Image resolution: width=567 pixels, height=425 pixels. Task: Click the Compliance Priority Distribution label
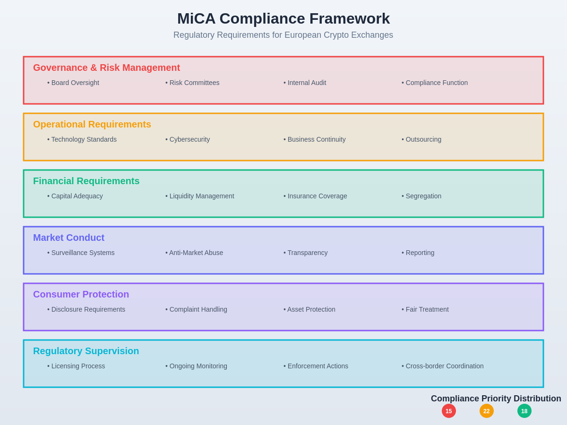tap(496, 399)
